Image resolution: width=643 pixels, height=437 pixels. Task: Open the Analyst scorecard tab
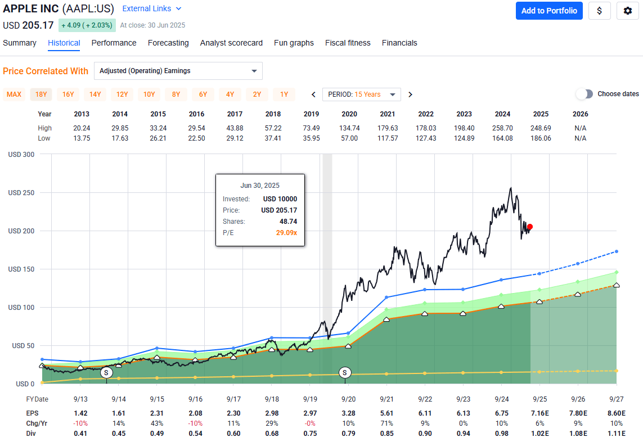pos(231,43)
